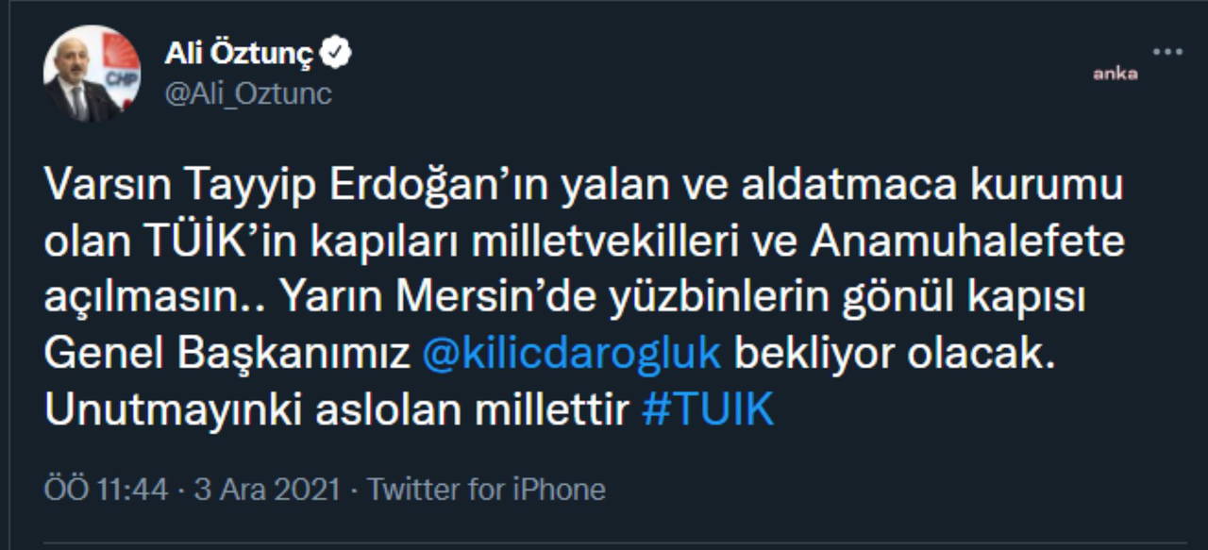This screenshot has width=1208, height=550.
Task: Open the @Ali_Oztunc handle link
Action: pyautogui.click(x=248, y=94)
